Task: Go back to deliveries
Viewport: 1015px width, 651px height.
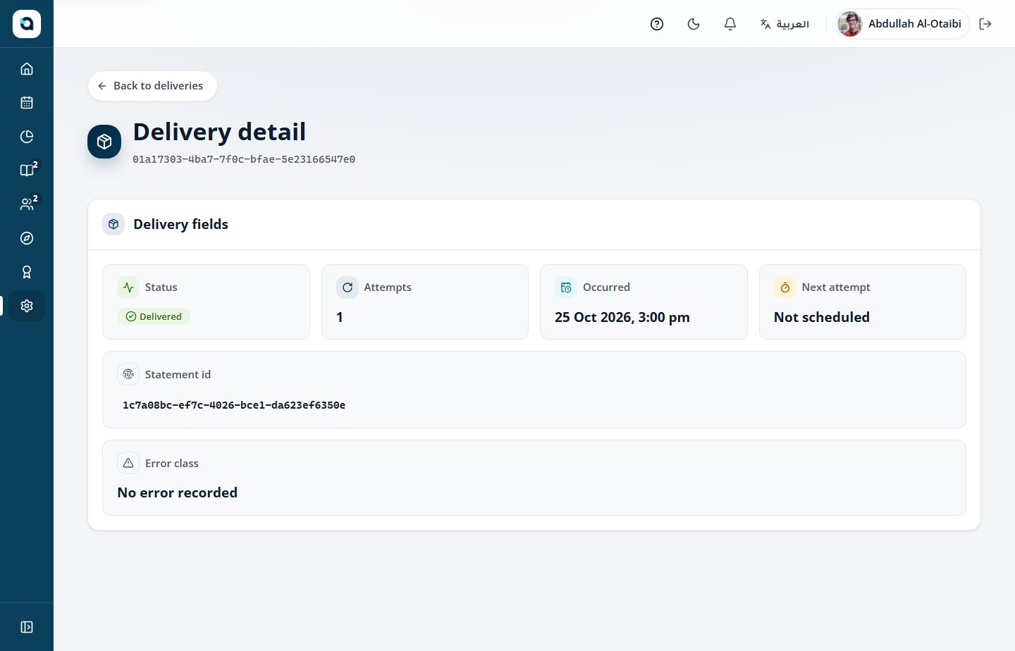Action: [x=152, y=86]
